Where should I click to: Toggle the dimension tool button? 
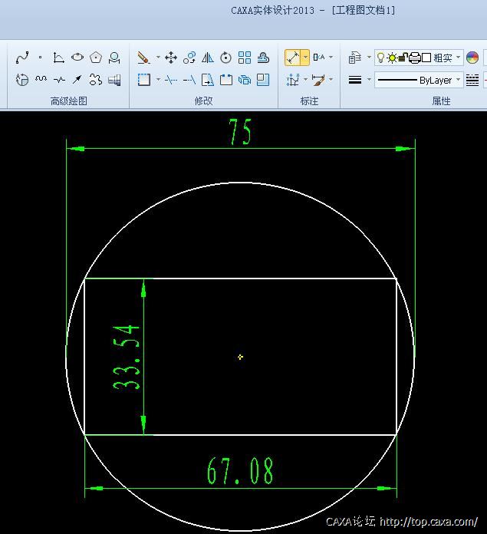[x=293, y=58]
